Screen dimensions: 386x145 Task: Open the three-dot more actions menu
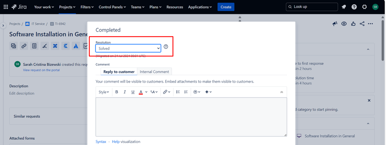(371, 24)
